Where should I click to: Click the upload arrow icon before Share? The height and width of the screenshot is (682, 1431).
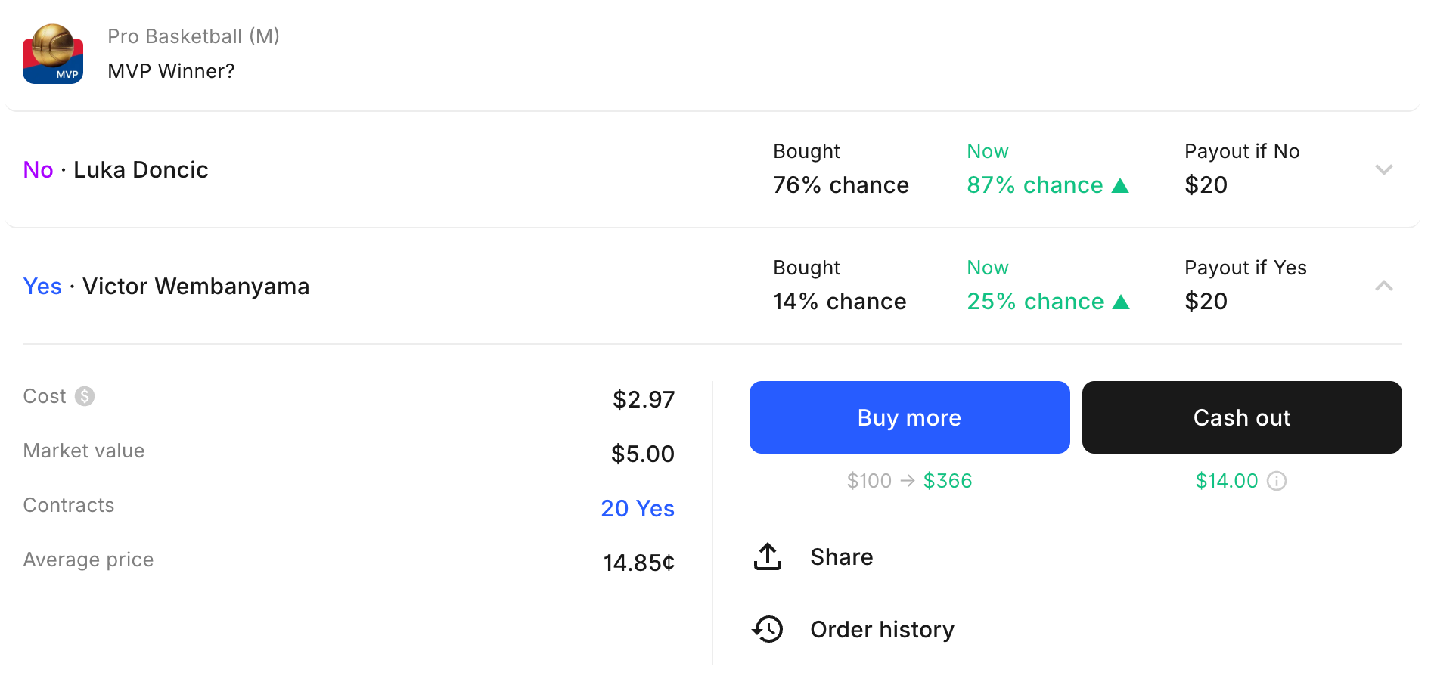(x=767, y=556)
